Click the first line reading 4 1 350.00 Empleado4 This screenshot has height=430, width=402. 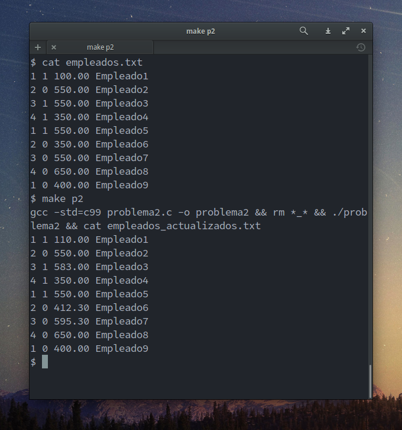pos(89,117)
